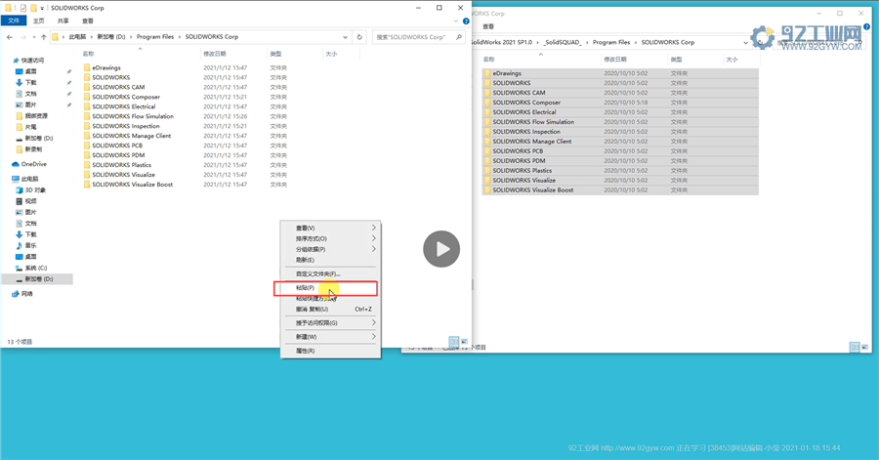Open 3D 对象 under This PC

pyautogui.click(x=35, y=189)
